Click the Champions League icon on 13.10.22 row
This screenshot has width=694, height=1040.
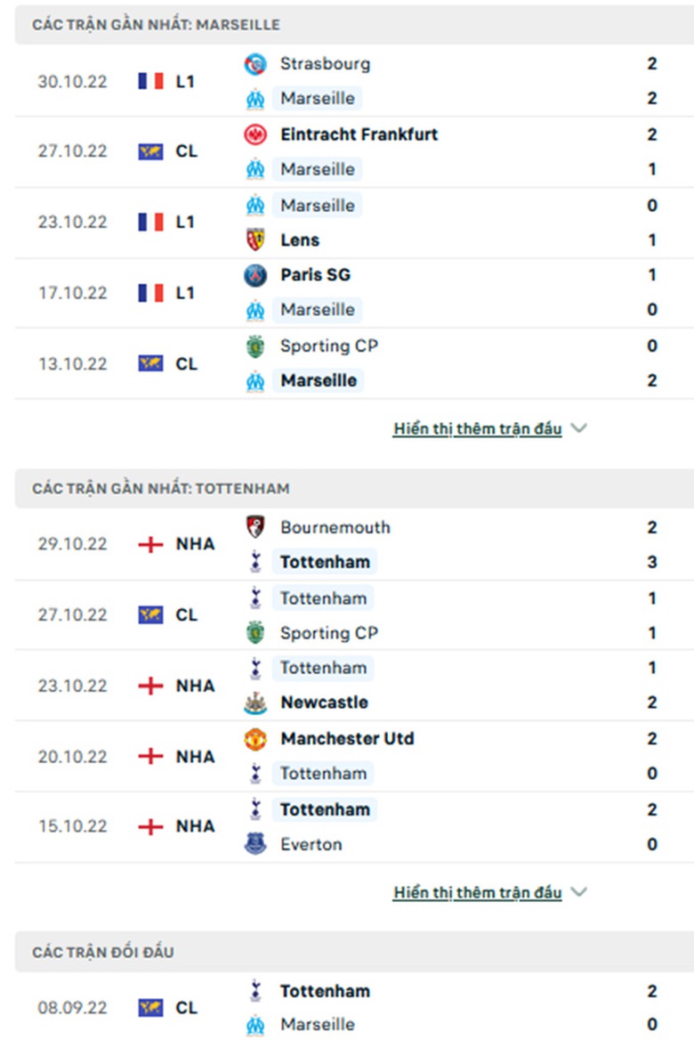[x=150, y=363]
